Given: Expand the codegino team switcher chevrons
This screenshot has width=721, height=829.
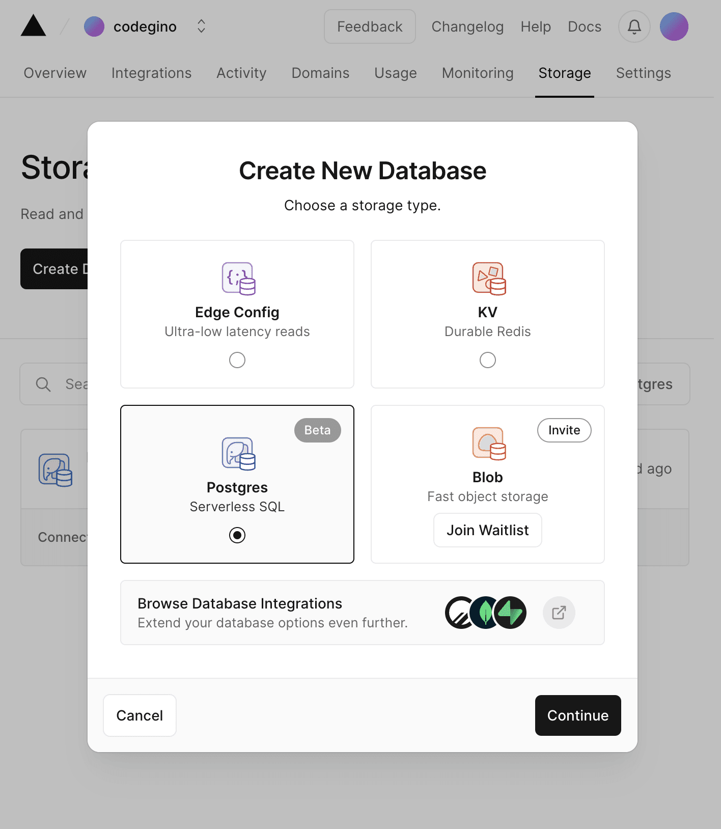Looking at the screenshot, I should (201, 26).
